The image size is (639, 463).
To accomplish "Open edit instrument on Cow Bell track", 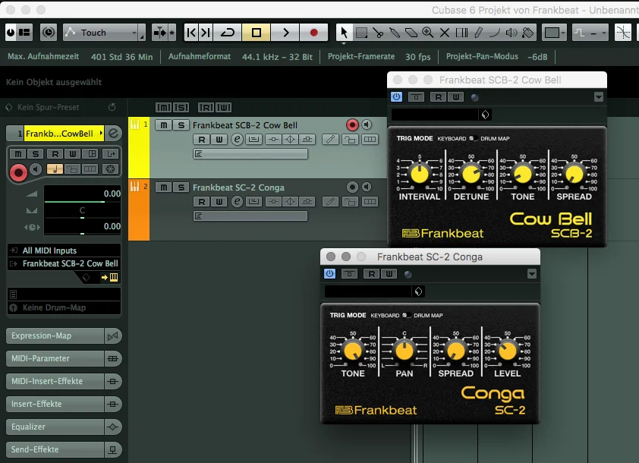I will 238,140.
